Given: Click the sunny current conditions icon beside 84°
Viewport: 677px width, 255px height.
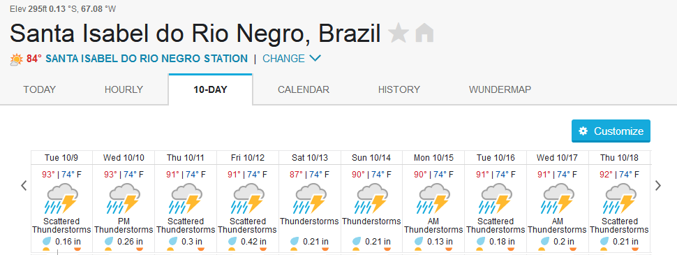Looking at the screenshot, I should (x=17, y=59).
